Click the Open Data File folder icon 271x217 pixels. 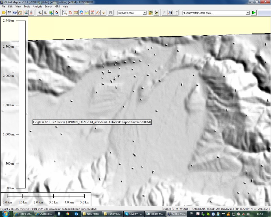(4, 13)
